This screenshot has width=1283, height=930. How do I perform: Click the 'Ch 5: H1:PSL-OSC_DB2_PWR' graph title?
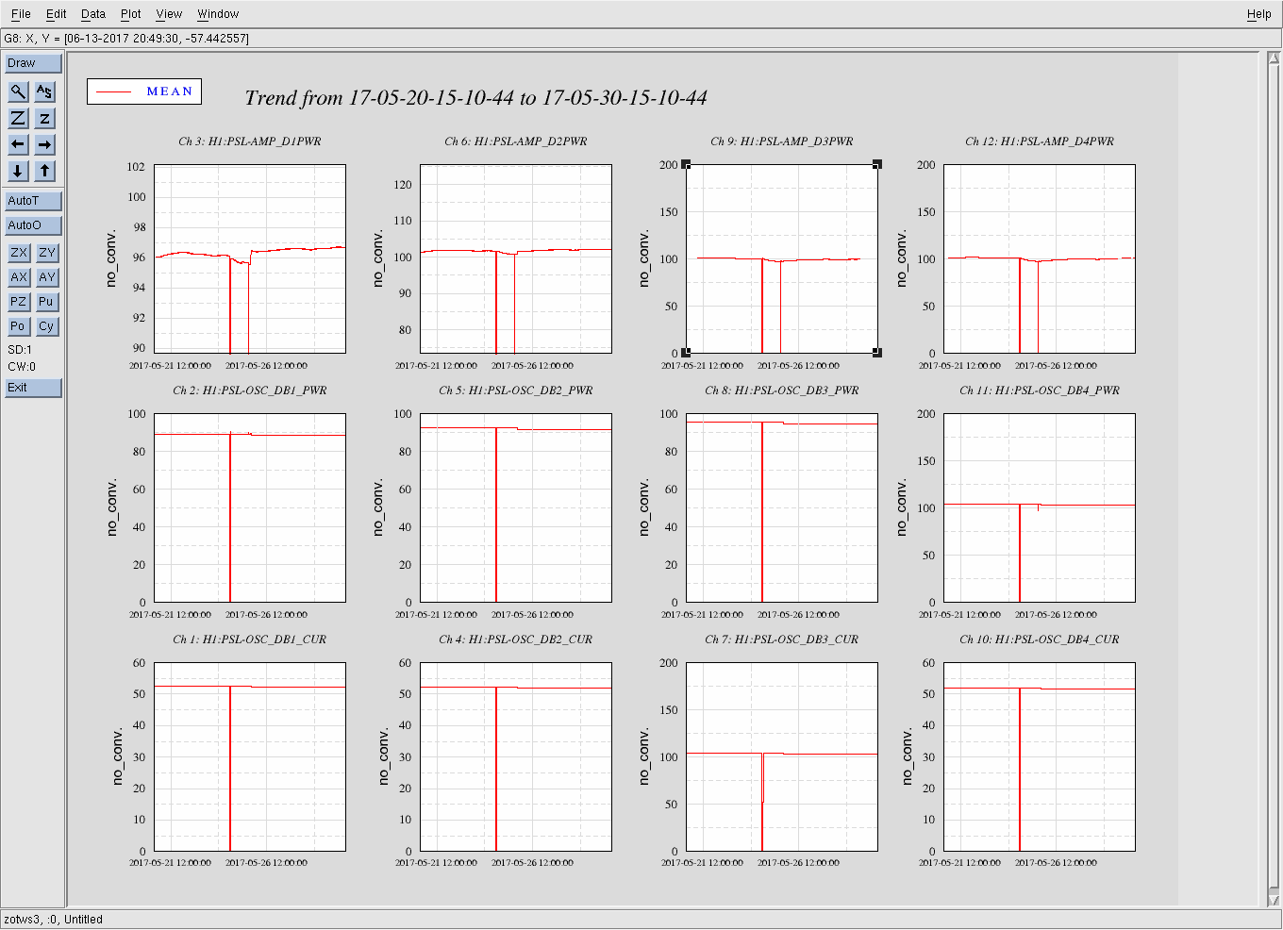[x=516, y=390]
